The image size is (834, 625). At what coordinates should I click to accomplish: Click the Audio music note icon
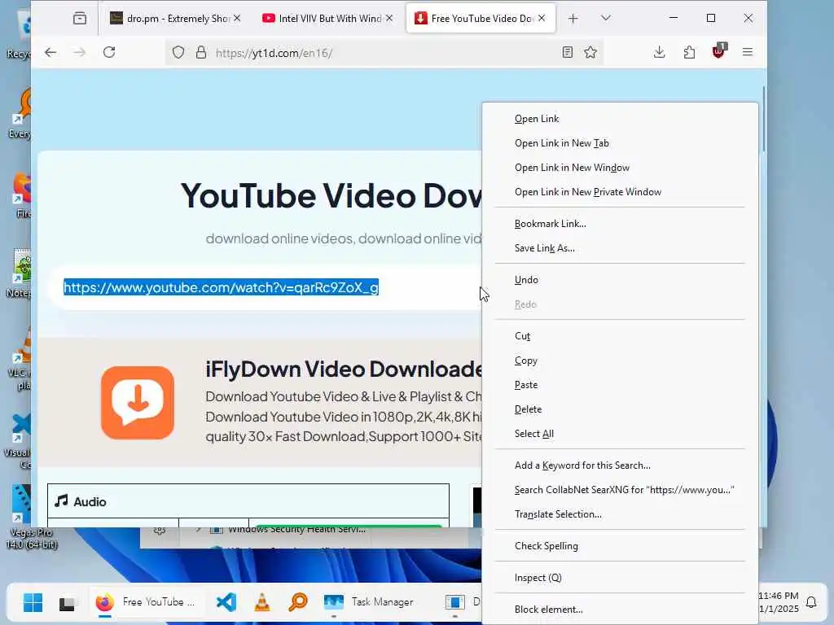point(61,501)
